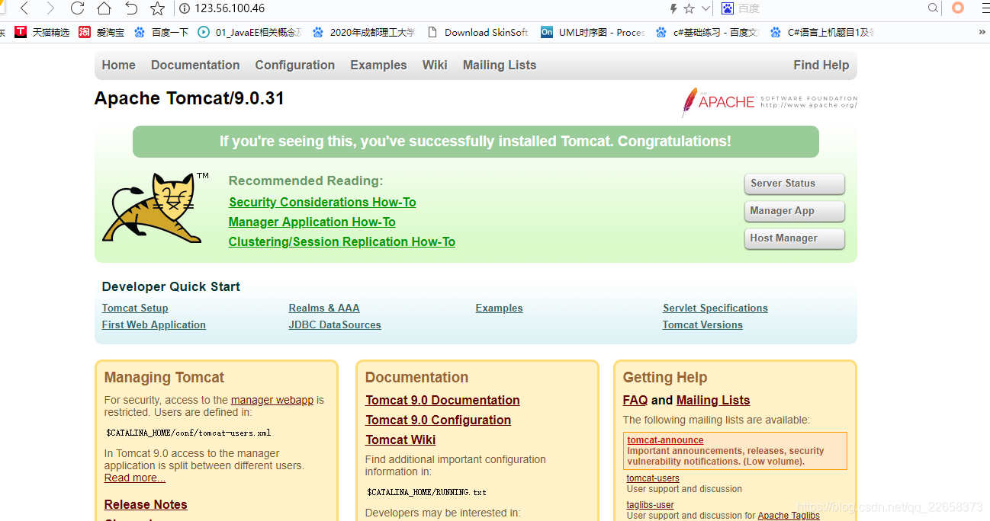
Task: Open the Configuration nav item
Action: [294, 65]
